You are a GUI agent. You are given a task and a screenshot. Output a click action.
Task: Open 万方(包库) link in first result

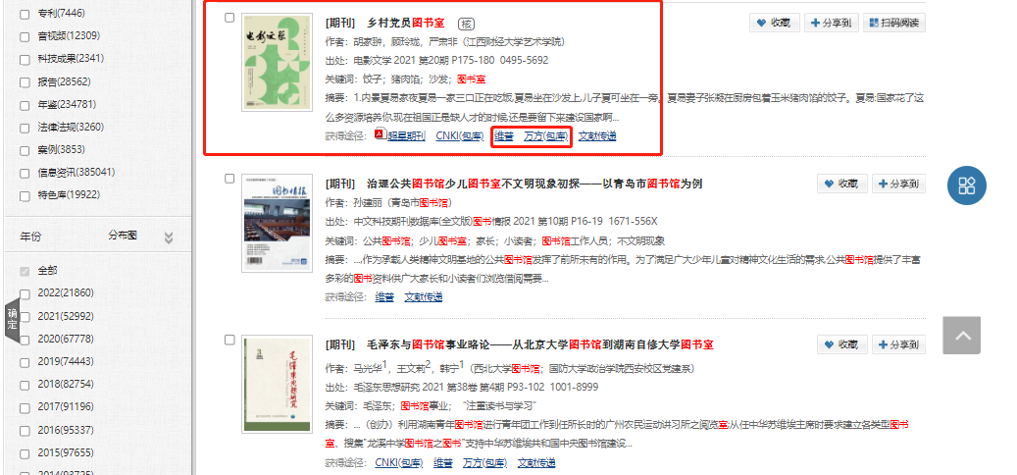[544, 135]
